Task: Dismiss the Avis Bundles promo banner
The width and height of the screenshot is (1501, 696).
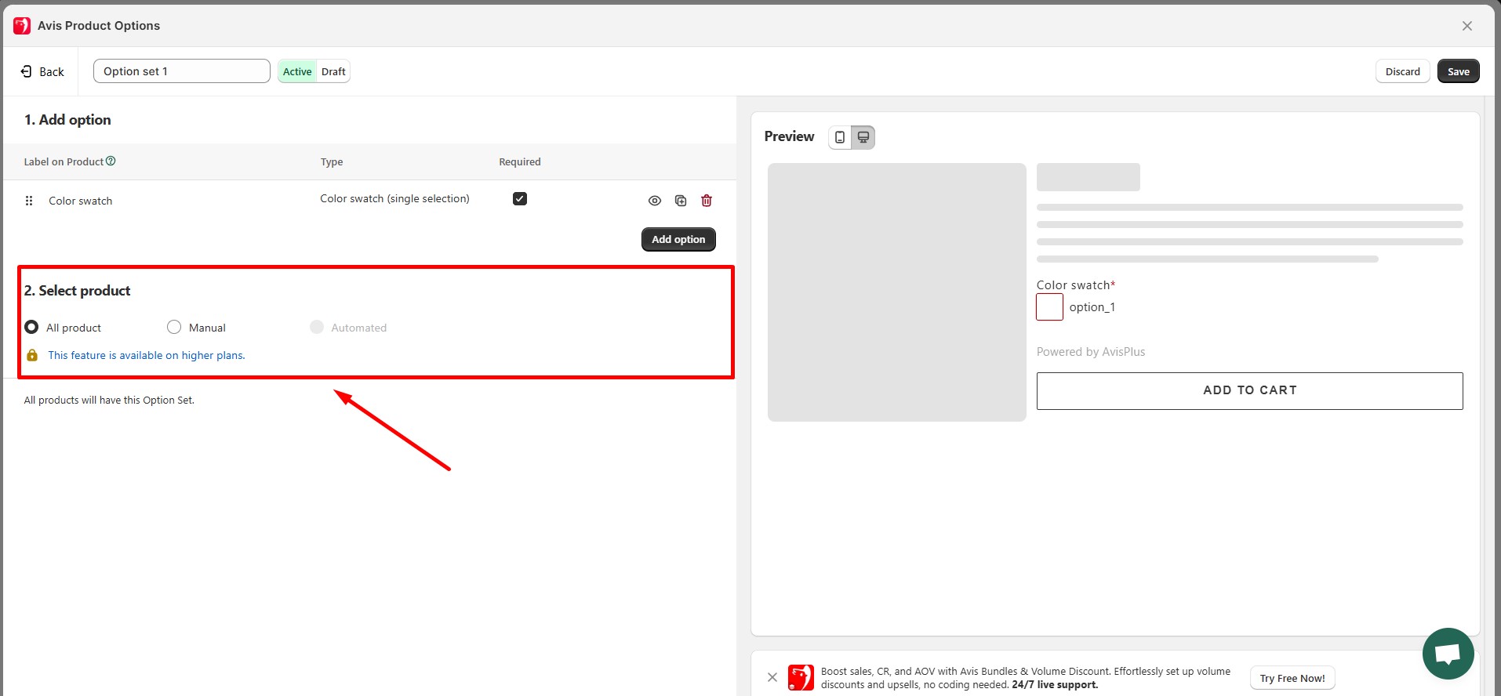Action: pos(772,677)
